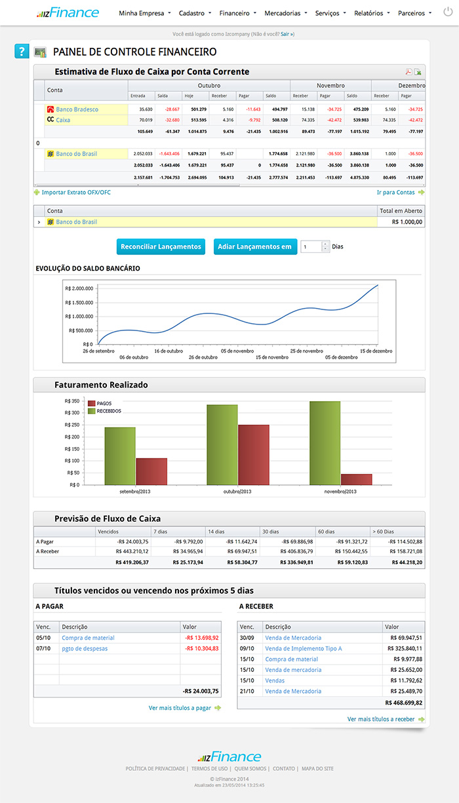The image size is (459, 803).
Task: Expand the Banco do Brasil open-total row
Action: [x=38, y=222]
